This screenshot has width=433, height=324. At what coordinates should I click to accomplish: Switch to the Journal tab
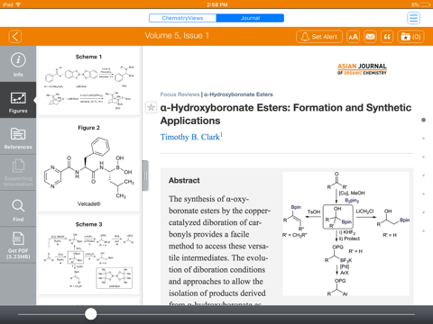(x=250, y=18)
